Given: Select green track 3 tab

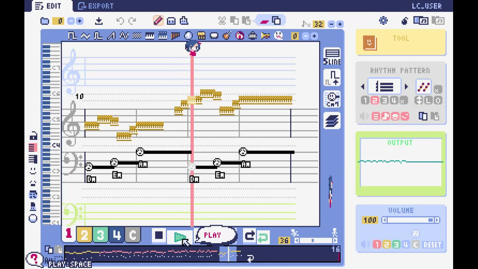Looking at the screenshot, I should 100,235.
